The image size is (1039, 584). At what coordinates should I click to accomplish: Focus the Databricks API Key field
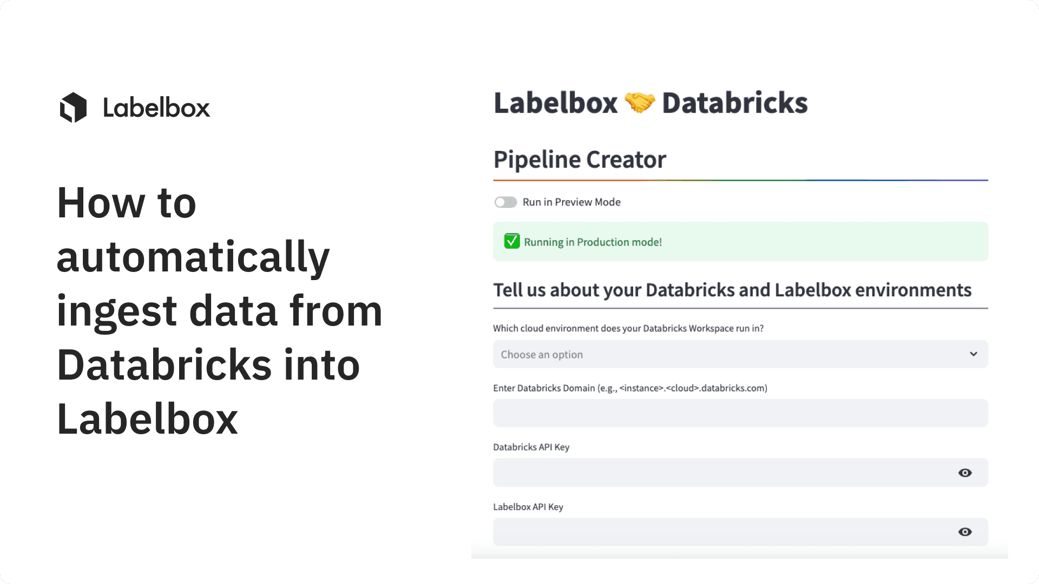pos(720,473)
